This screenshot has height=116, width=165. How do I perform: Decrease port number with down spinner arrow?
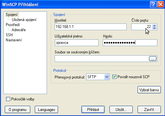point(154,28)
